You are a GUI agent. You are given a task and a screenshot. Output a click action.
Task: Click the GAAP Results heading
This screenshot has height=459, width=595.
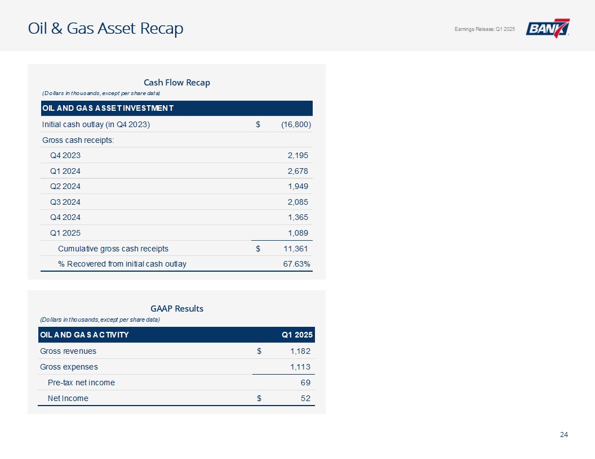click(x=176, y=308)
